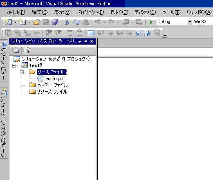Select the ソリューション 'test2' root node
213x180 pixels.
pyautogui.click(x=56, y=59)
